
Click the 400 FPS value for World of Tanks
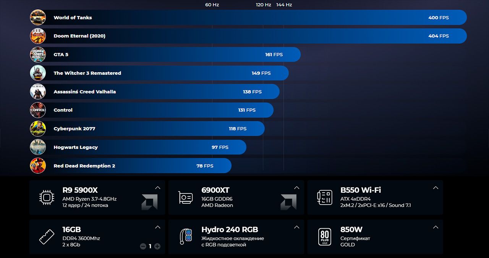[x=439, y=18]
